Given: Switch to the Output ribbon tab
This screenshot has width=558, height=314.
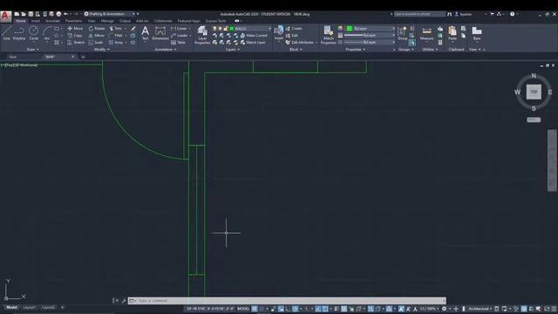Looking at the screenshot, I should coord(125,21).
